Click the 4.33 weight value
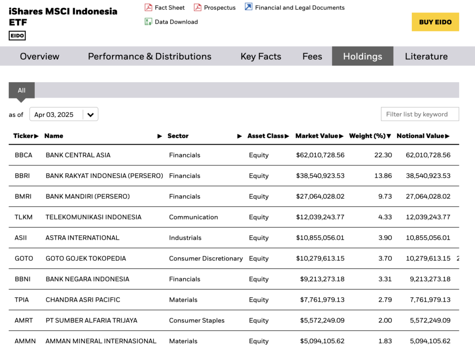The image size is (475, 352). click(x=385, y=217)
